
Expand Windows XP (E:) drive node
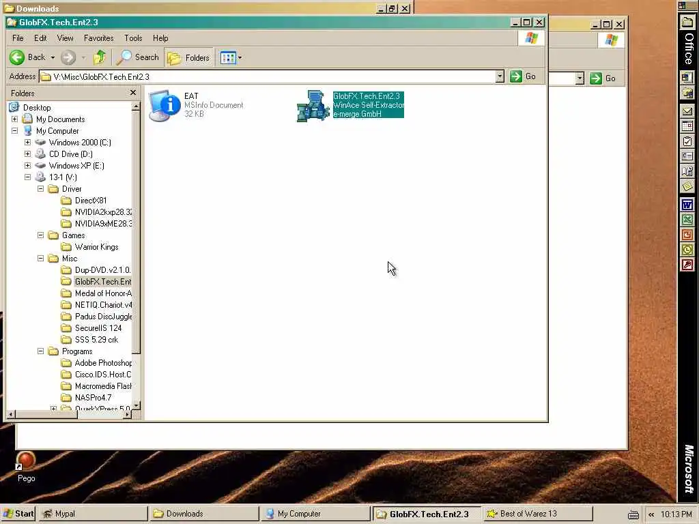pyautogui.click(x=27, y=166)
